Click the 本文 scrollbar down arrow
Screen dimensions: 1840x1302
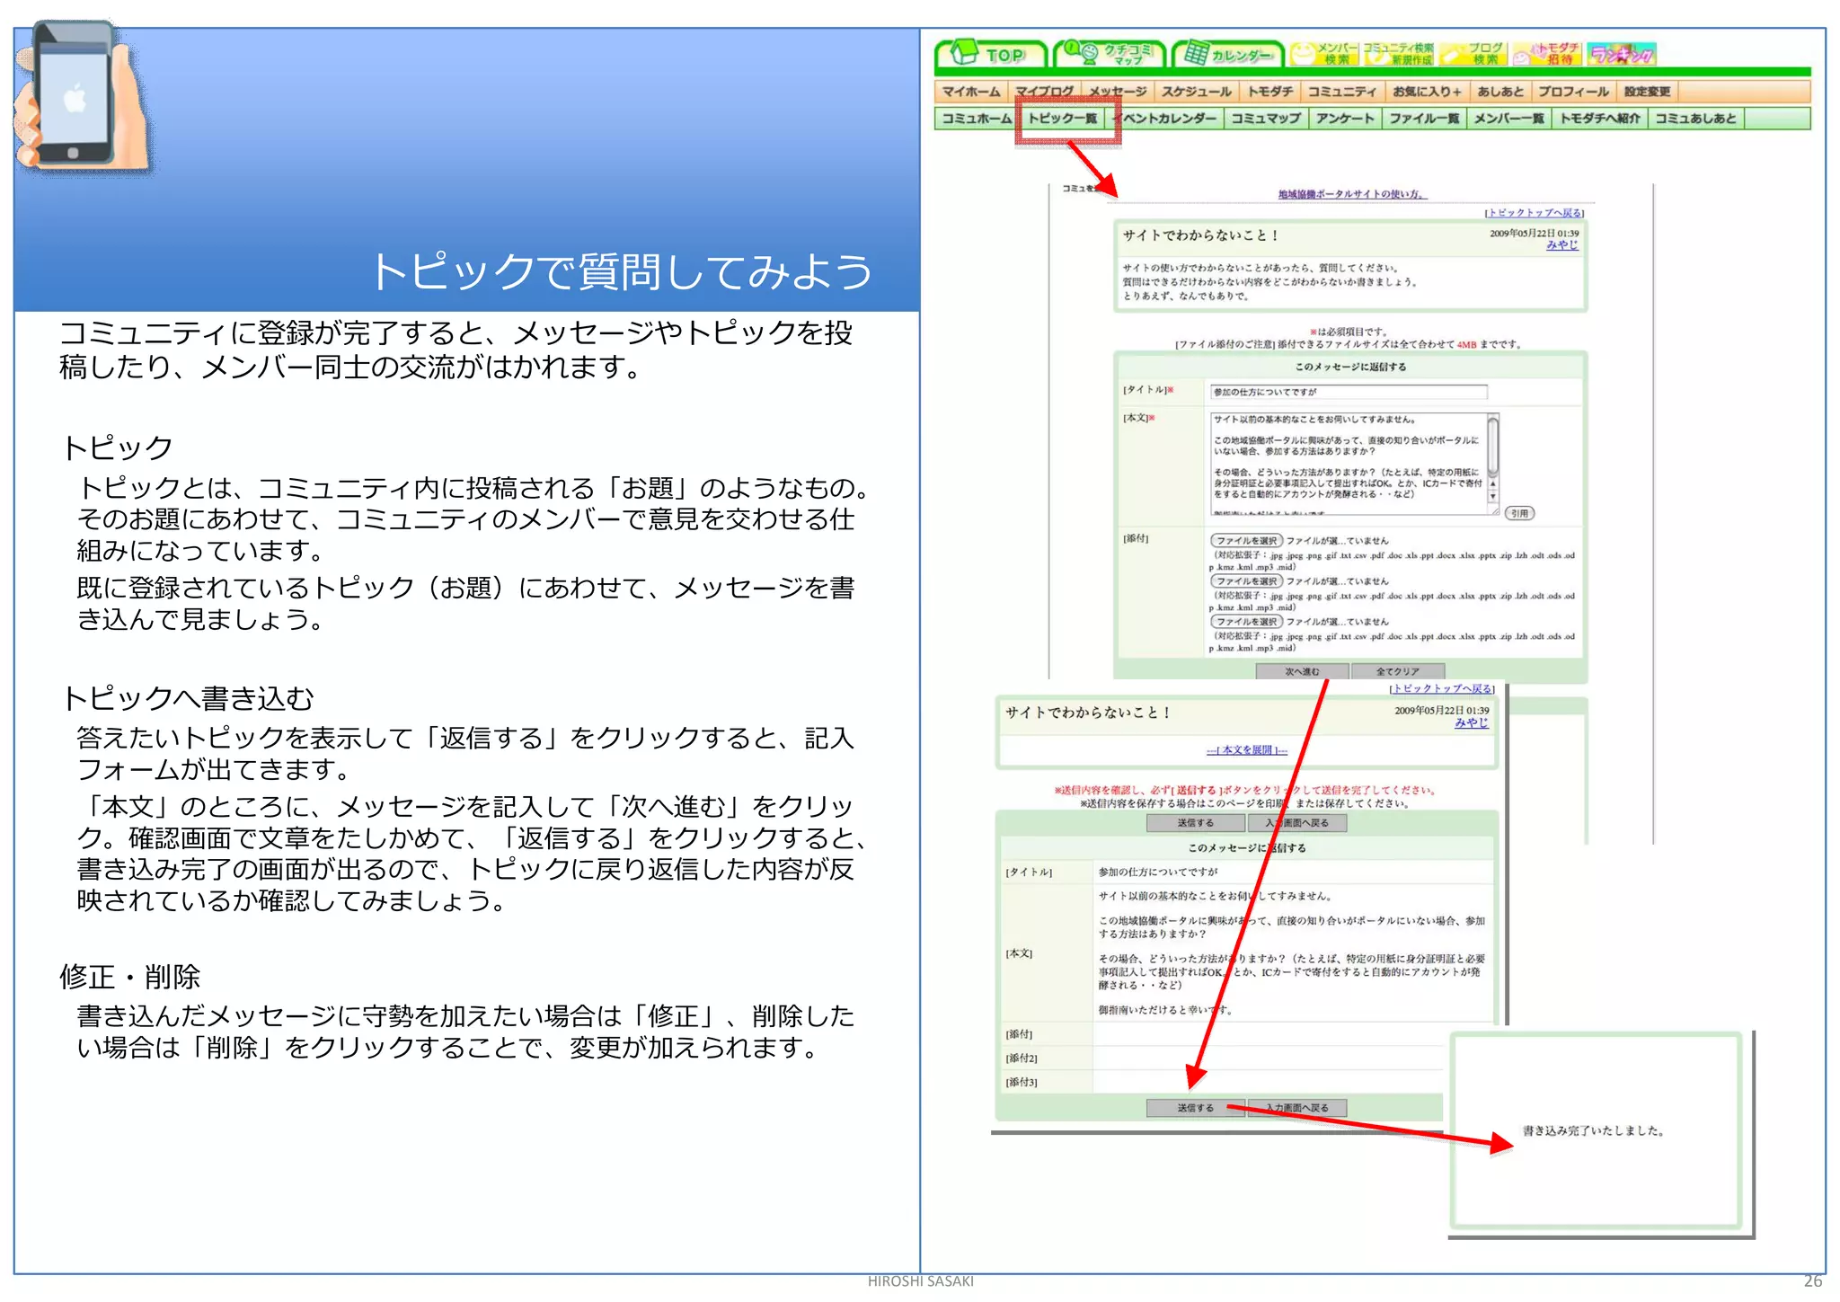click(1493, 496)
